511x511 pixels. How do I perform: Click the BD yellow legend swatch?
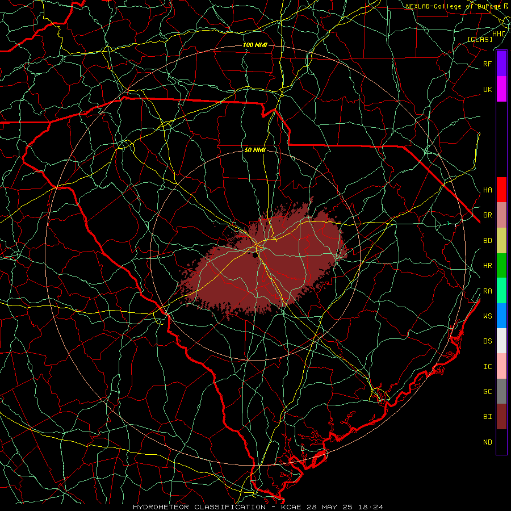501,241
